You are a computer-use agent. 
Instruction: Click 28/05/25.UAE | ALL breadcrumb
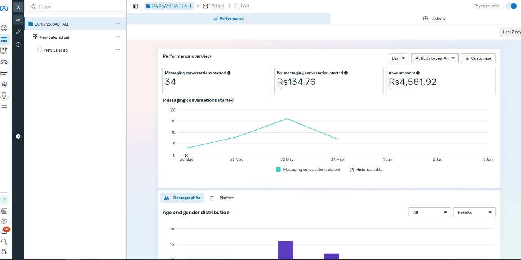(169, 6)
